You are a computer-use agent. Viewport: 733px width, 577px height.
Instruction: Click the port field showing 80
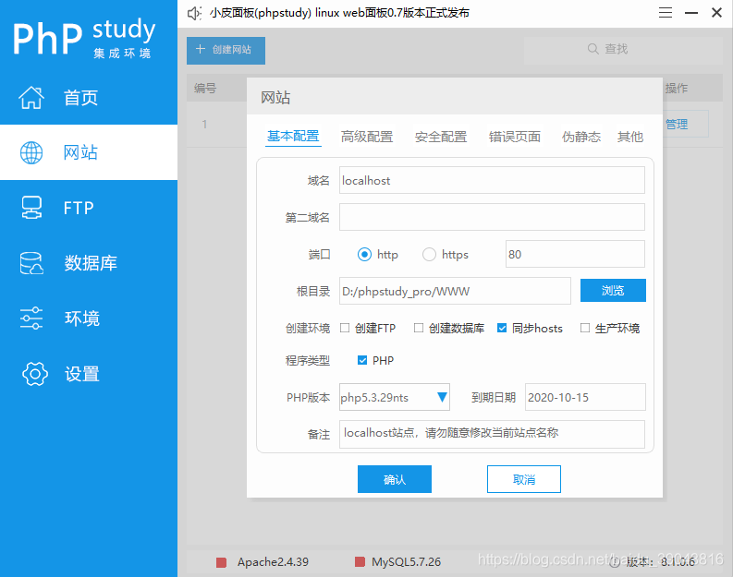575,254
